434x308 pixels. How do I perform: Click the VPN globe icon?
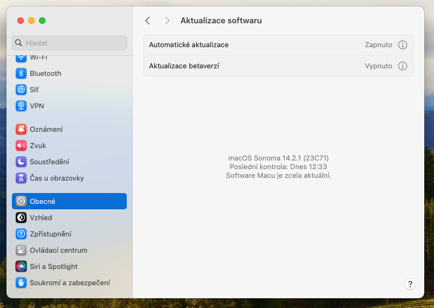click(21, 106)
